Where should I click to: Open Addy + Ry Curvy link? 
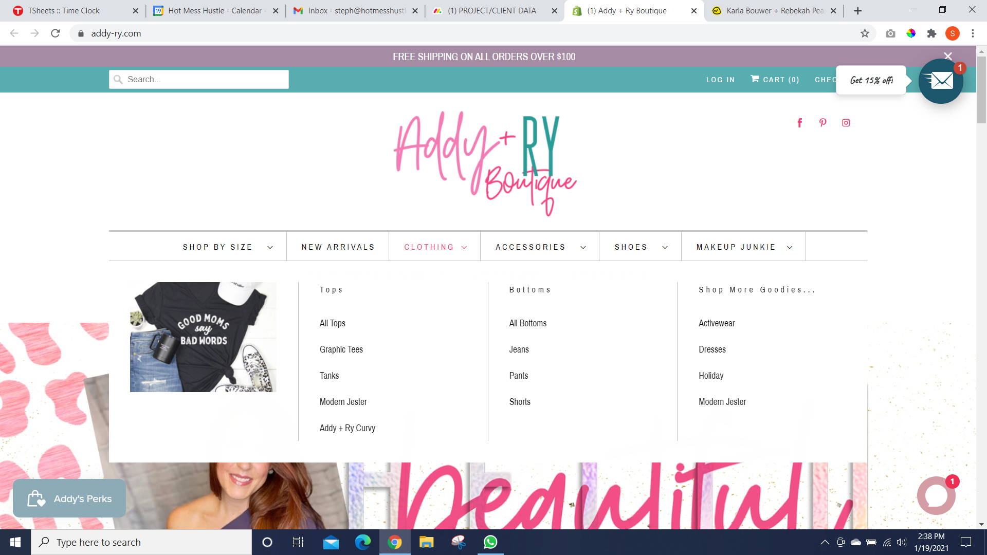tap(347, 428)
